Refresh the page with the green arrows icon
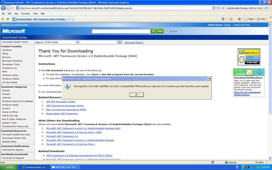This screenshot has height=170, width=272. coord(218,8)
